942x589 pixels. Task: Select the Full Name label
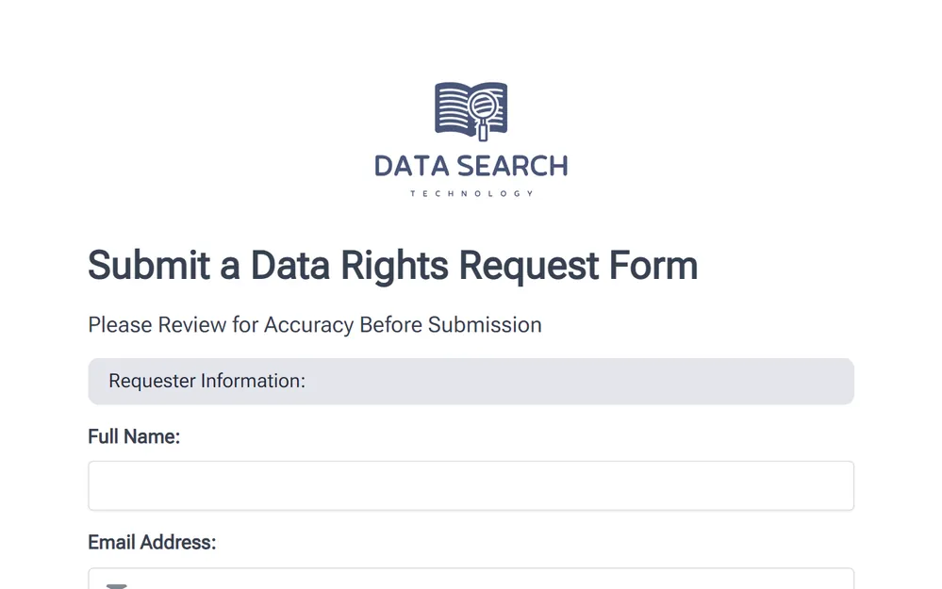tap(134, 436)
